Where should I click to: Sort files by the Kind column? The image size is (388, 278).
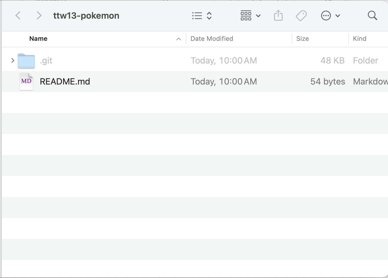(359, 39)
